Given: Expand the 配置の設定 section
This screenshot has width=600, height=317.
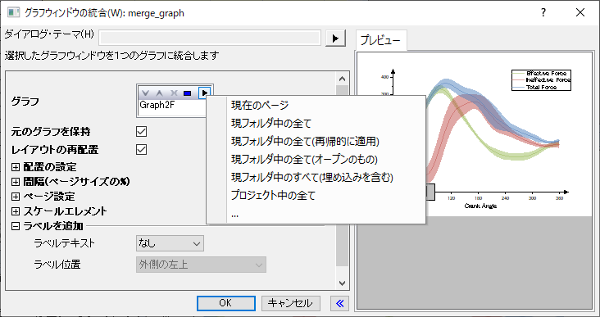Looking at the screenshot, I should pyautogui.click(x=16, y=167).
